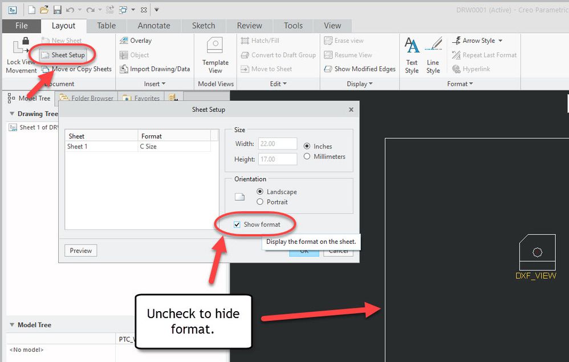
Task: Open a file with the folder icon
Action: coord(44,10)
